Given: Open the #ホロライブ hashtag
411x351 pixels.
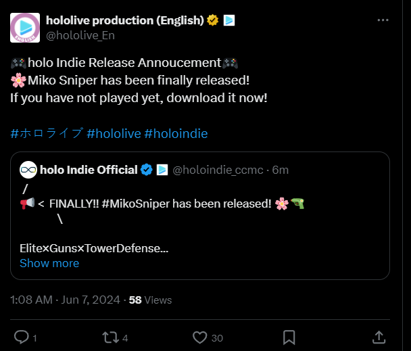Looking at the screenshot, I should pos(47,133).
